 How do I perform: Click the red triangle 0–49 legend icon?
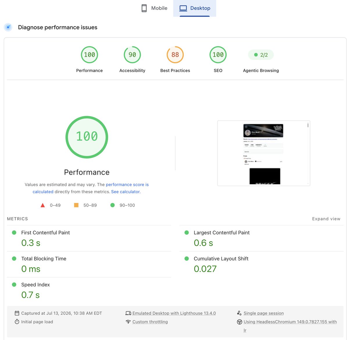43,205
